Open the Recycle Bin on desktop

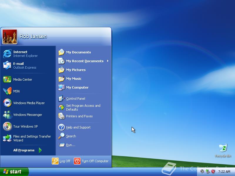coord(223,150)
